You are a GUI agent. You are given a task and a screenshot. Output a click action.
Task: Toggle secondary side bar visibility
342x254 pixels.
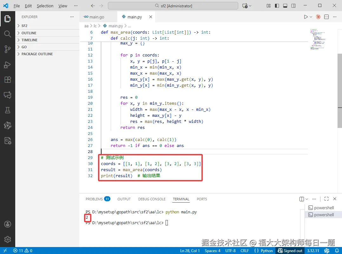(x=293, y=6)
